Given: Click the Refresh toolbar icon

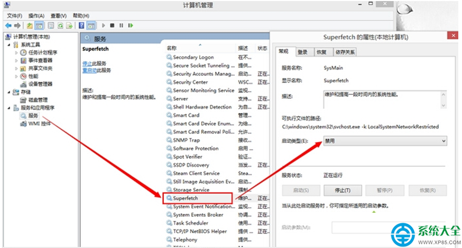Looking at the screenshot, I should [x=60, y=26].
